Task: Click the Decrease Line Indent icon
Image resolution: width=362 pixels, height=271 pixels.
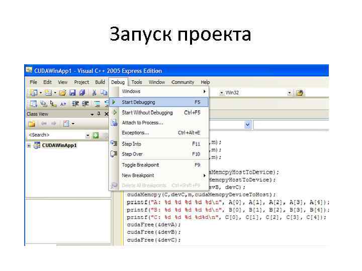Action: [x=75, y=104]
